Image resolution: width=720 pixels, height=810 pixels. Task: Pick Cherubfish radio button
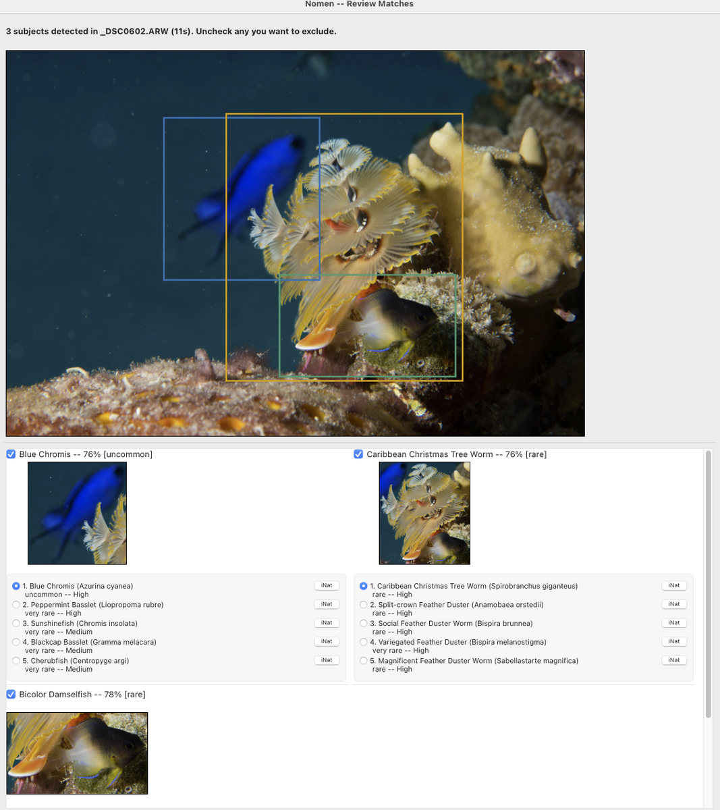[16, 661]
